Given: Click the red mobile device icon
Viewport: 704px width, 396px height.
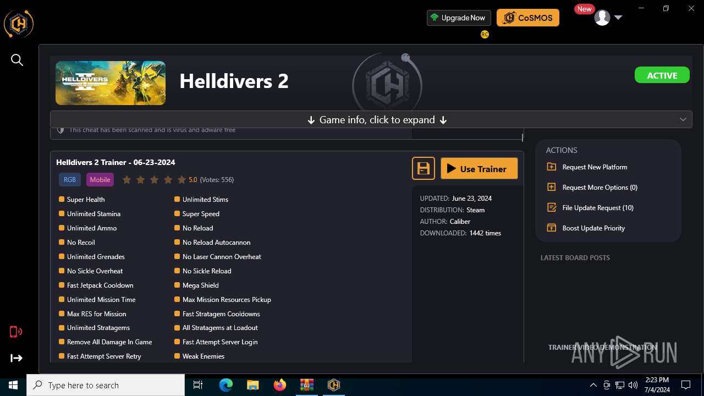Looking at the screenshot, I should click(x=16, y=332).
